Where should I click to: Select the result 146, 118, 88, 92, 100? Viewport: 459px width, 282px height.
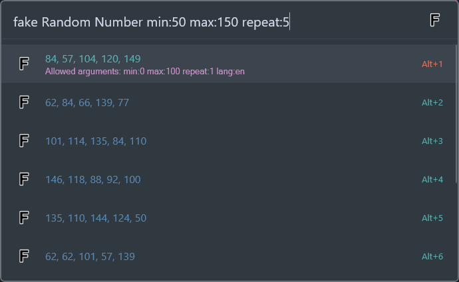pyautogui.click(x=93, y=179)
